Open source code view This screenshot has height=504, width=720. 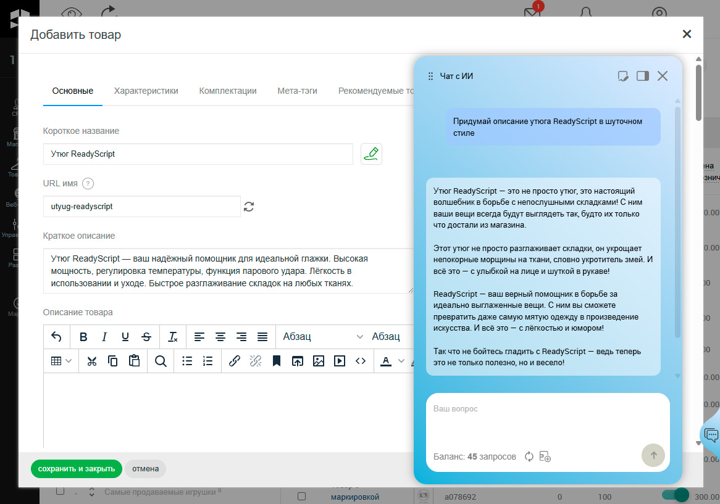click(361, 361)
